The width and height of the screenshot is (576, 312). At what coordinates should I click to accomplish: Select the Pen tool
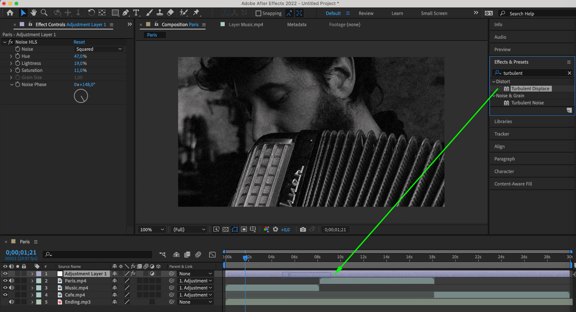pyautogui.click(x=126, y=13)
